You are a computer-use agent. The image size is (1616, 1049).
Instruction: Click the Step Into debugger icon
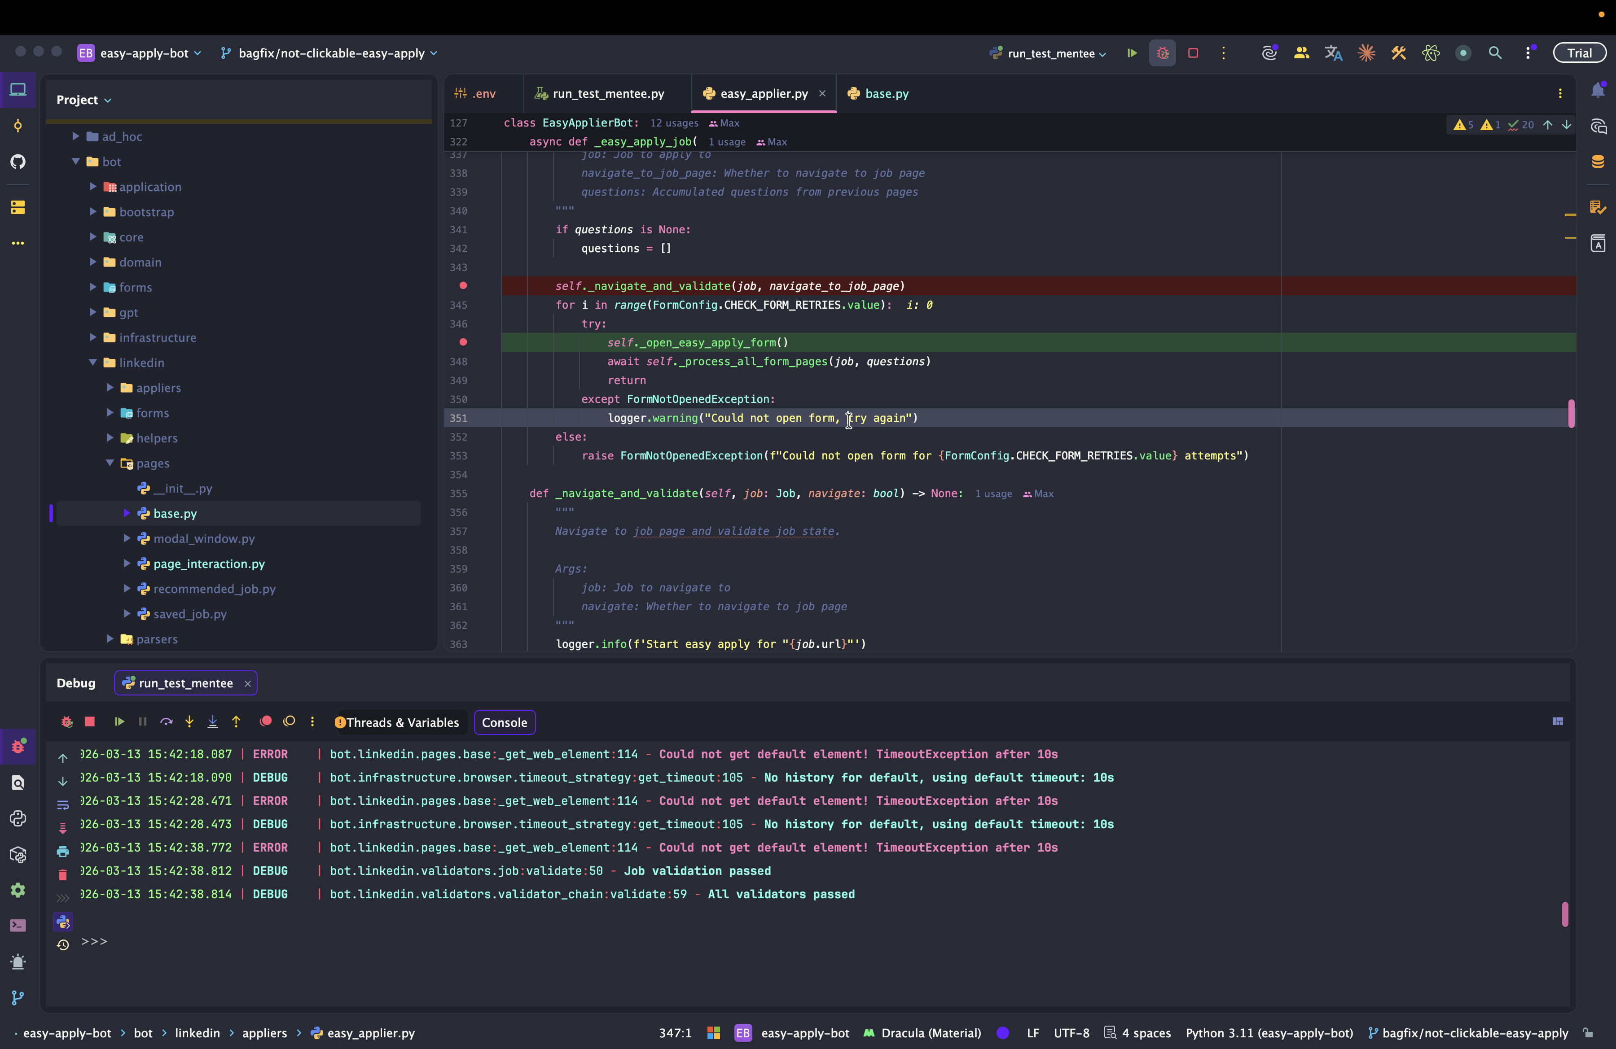pos(189,721)
